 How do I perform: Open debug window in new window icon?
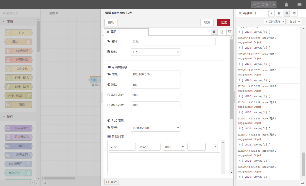[302, 183]
